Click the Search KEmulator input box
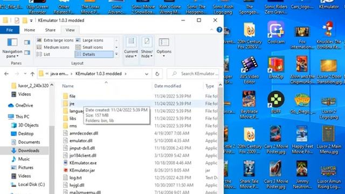Screen dimensions: 345x194 pos(193,74)
